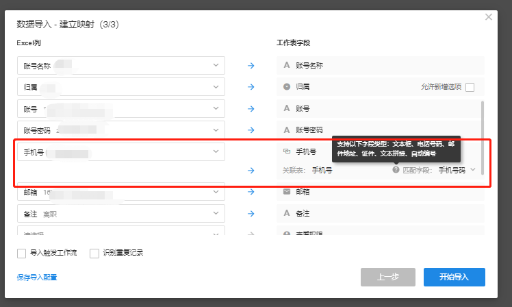The height and width of the screenshot is (307, 512).
Task: Click the mapping arrow in the 手机号 row
Action: (251, 170)
